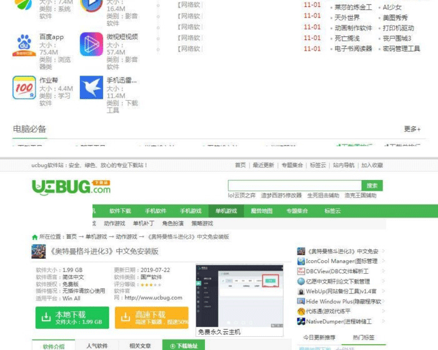Open the 手机软件 nav item
This screenshot has height=350, width=438.
(156, 211)
